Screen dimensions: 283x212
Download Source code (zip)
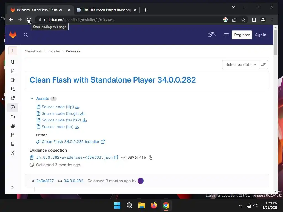point(58,107)
